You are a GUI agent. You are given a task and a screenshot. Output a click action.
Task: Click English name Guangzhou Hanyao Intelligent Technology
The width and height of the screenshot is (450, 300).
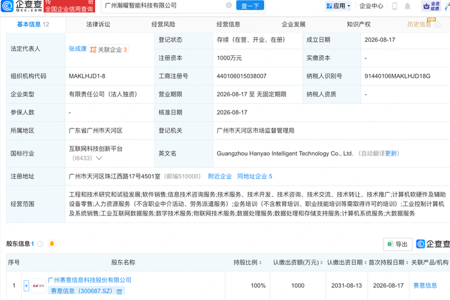285,154
